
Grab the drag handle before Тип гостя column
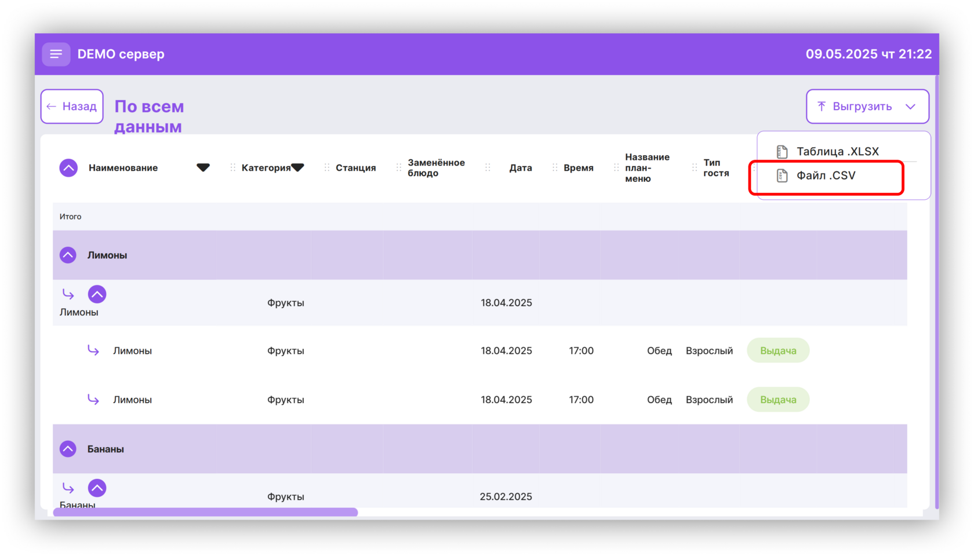pos(695,168)
